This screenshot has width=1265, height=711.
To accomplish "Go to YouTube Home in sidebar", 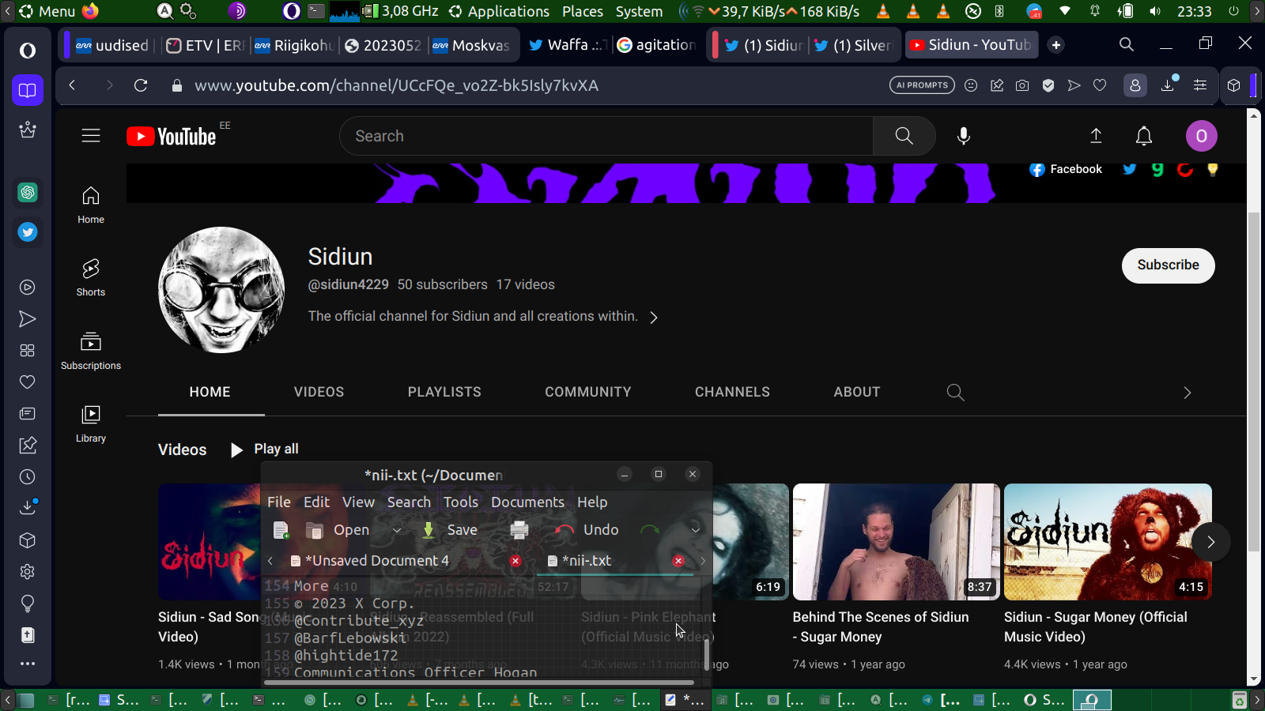I will coord(91,205).
